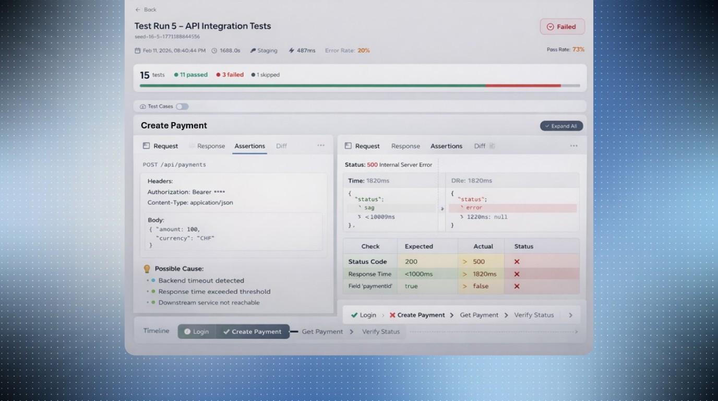Image resolution: width=718 pixels, height=401 pixels.
Task: Open Response tab in right pane
Action: click(x=405, y=146)
